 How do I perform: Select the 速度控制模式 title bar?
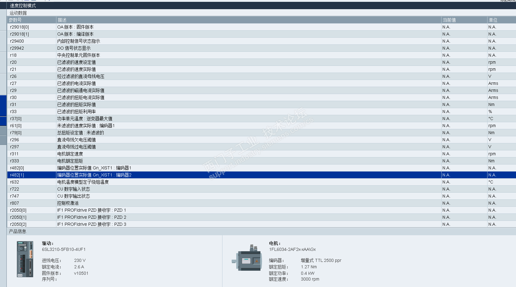[261, 6]
